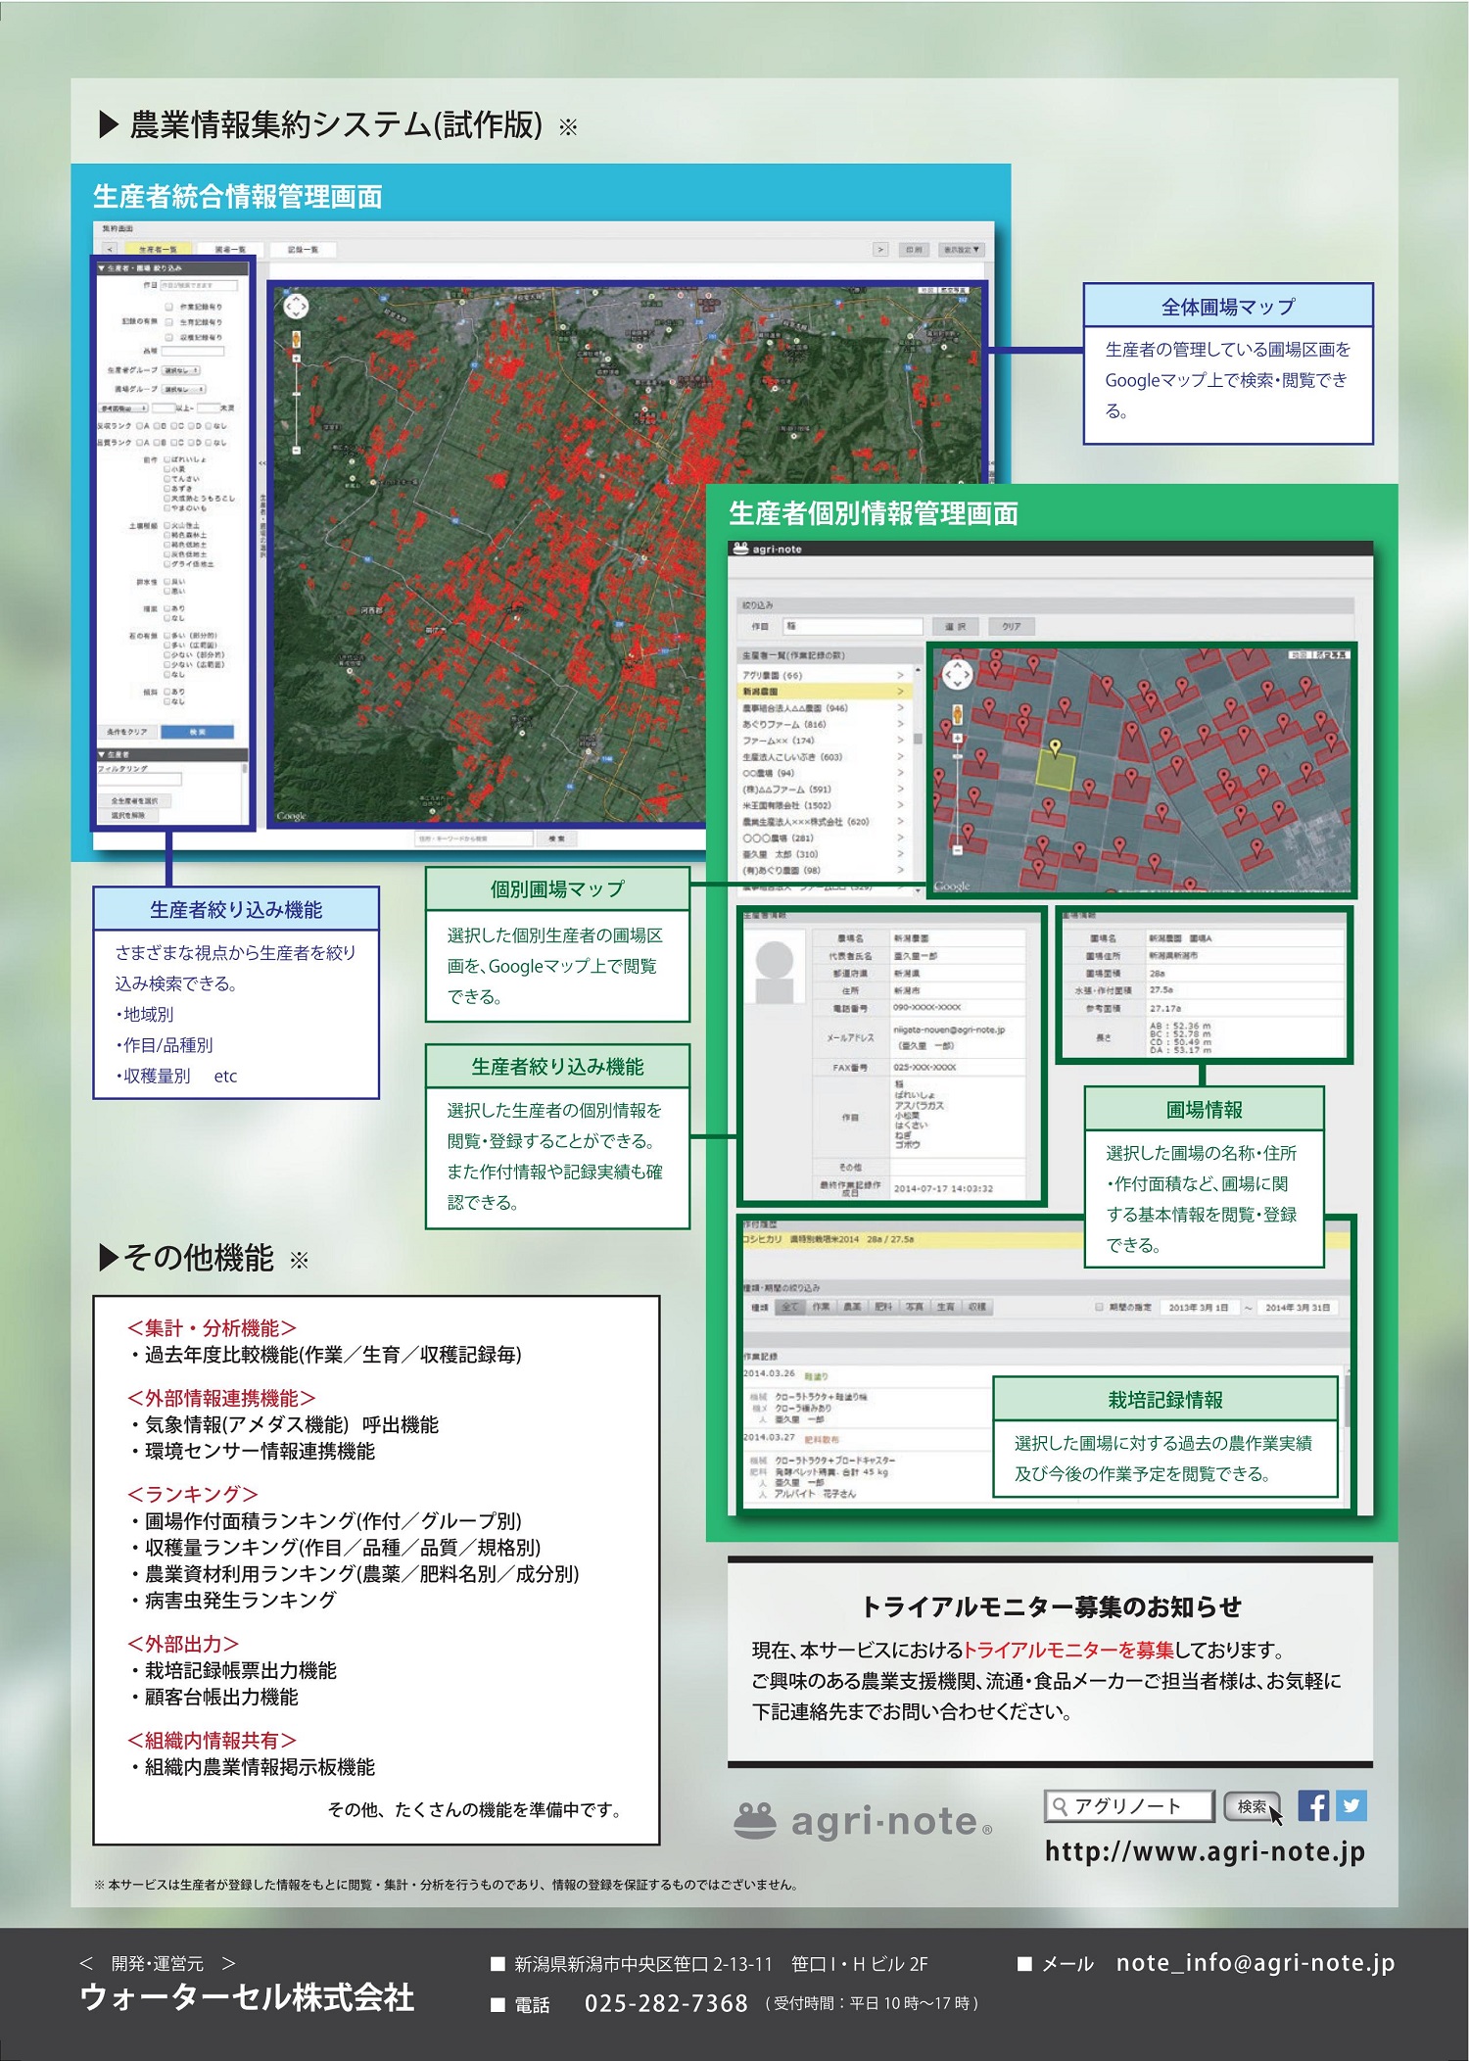Check the ばれいしょ previous-crop checkbox

(x=167, y=459)
